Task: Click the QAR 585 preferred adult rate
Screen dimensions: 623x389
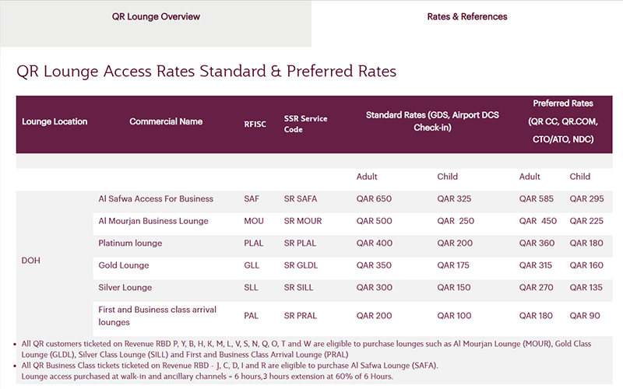Action: (536, 199)
